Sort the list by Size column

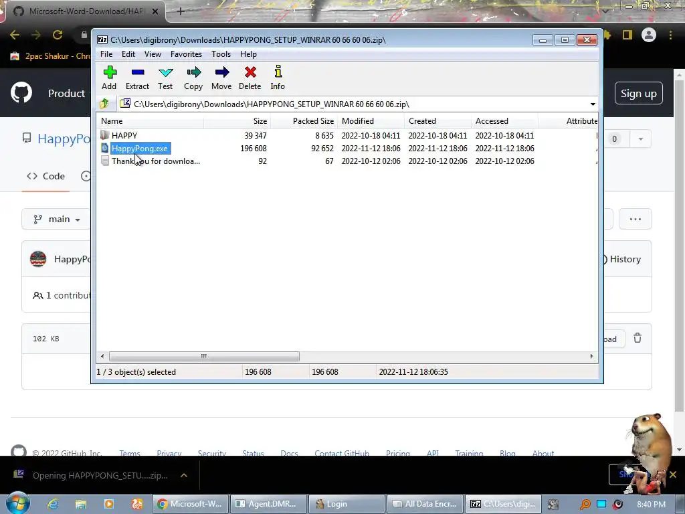coord(237,121)
